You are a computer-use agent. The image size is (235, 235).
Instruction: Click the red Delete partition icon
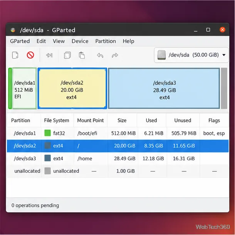(x=30, y=55)
